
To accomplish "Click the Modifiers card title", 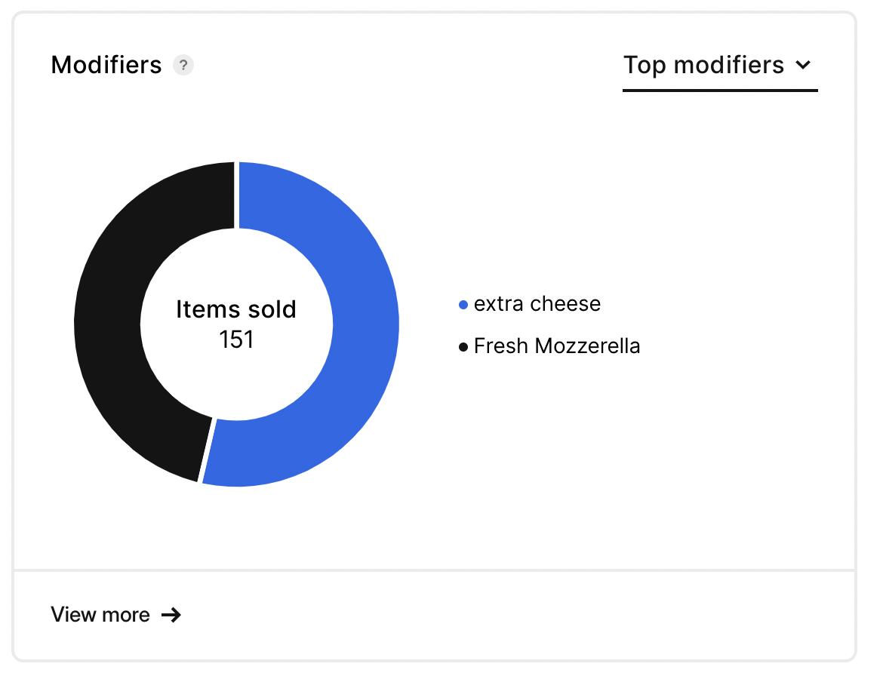I will click(x=106, y=66).
